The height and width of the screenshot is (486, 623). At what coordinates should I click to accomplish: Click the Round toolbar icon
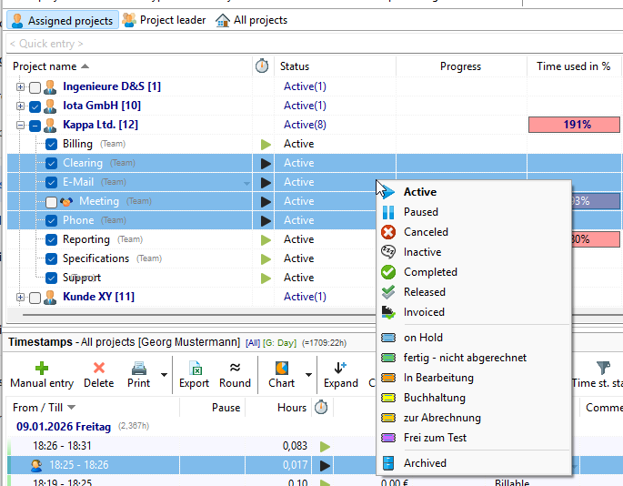pos(235,369)
